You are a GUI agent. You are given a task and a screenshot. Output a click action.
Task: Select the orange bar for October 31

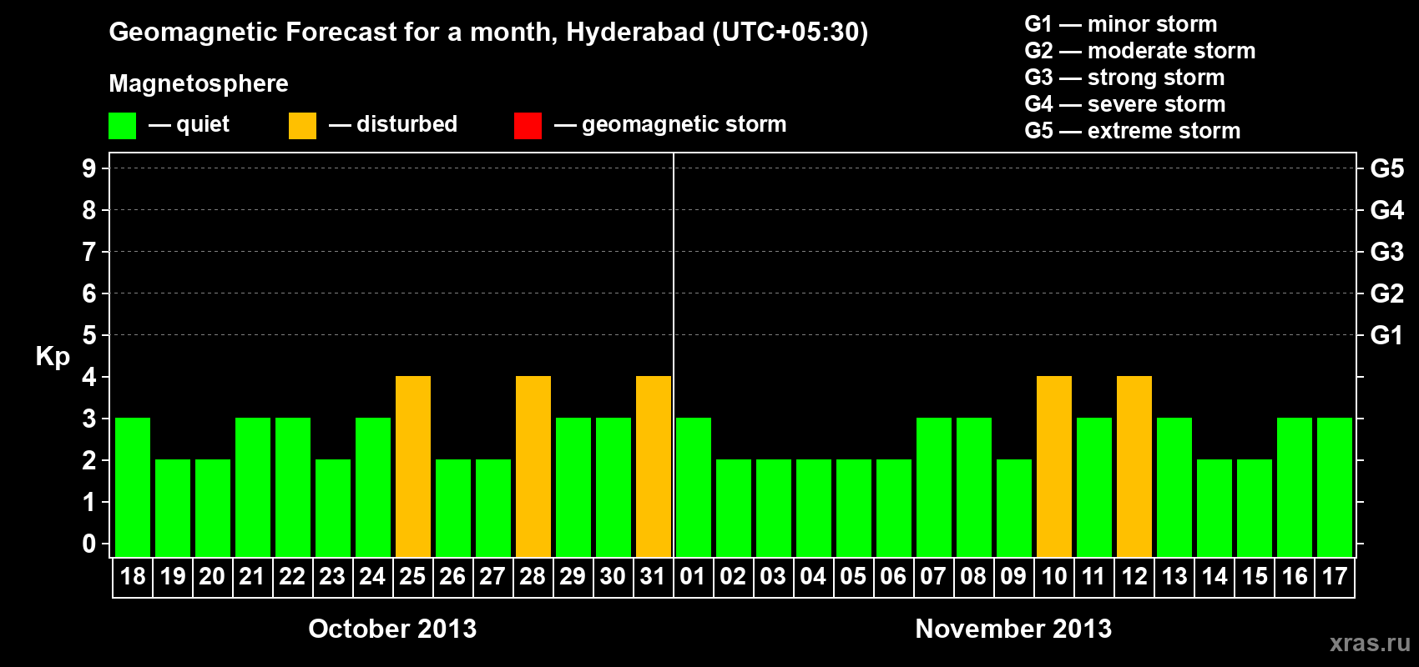[654, 467]
